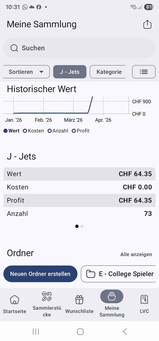Open the Sortieren dropdown
Viewport: 159px width, 341px height.
(x=26, y=72)
